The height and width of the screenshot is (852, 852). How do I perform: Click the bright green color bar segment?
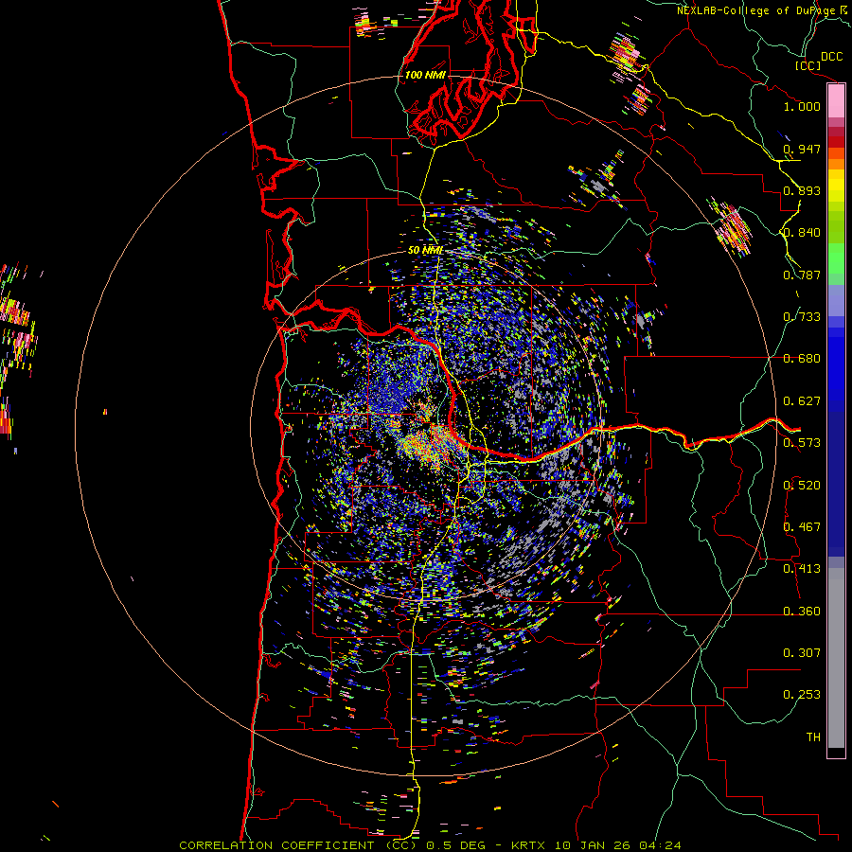(x=836, y=258)
